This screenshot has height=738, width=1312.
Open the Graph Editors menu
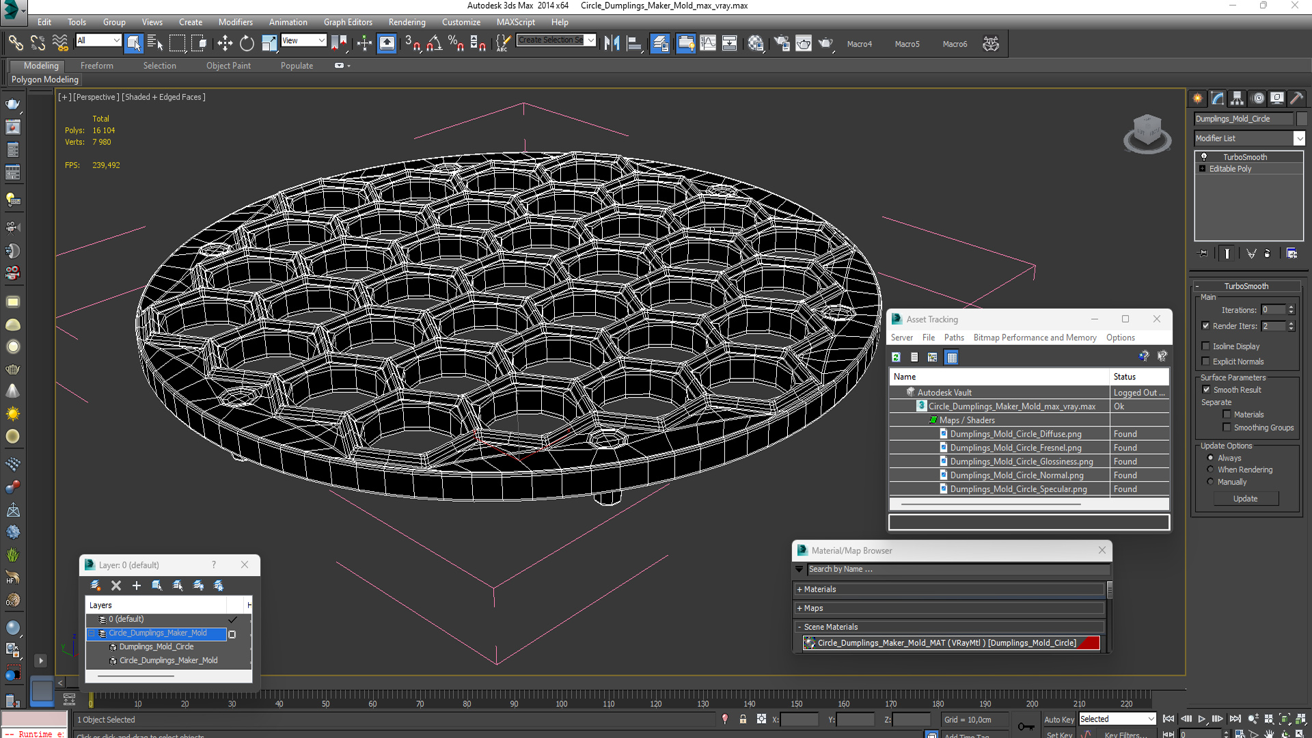tap(348, 22)
